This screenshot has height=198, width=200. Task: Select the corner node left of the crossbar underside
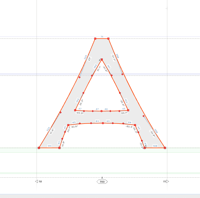click(68, 125)
